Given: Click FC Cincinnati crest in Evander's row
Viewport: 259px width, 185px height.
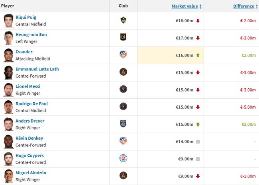Looking at the screenshot, I should click(x=123, y=55).
